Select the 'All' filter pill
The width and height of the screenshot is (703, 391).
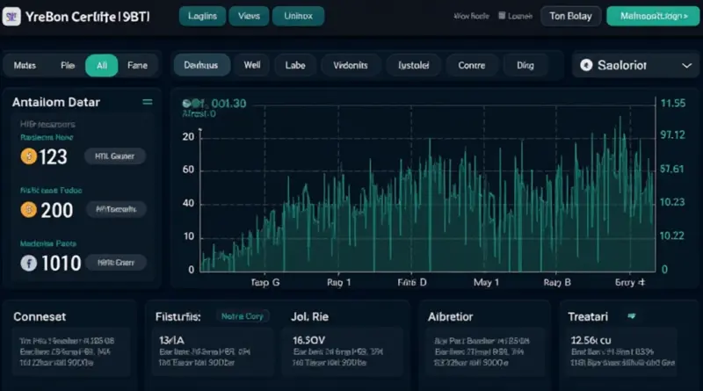pos(101,65)
